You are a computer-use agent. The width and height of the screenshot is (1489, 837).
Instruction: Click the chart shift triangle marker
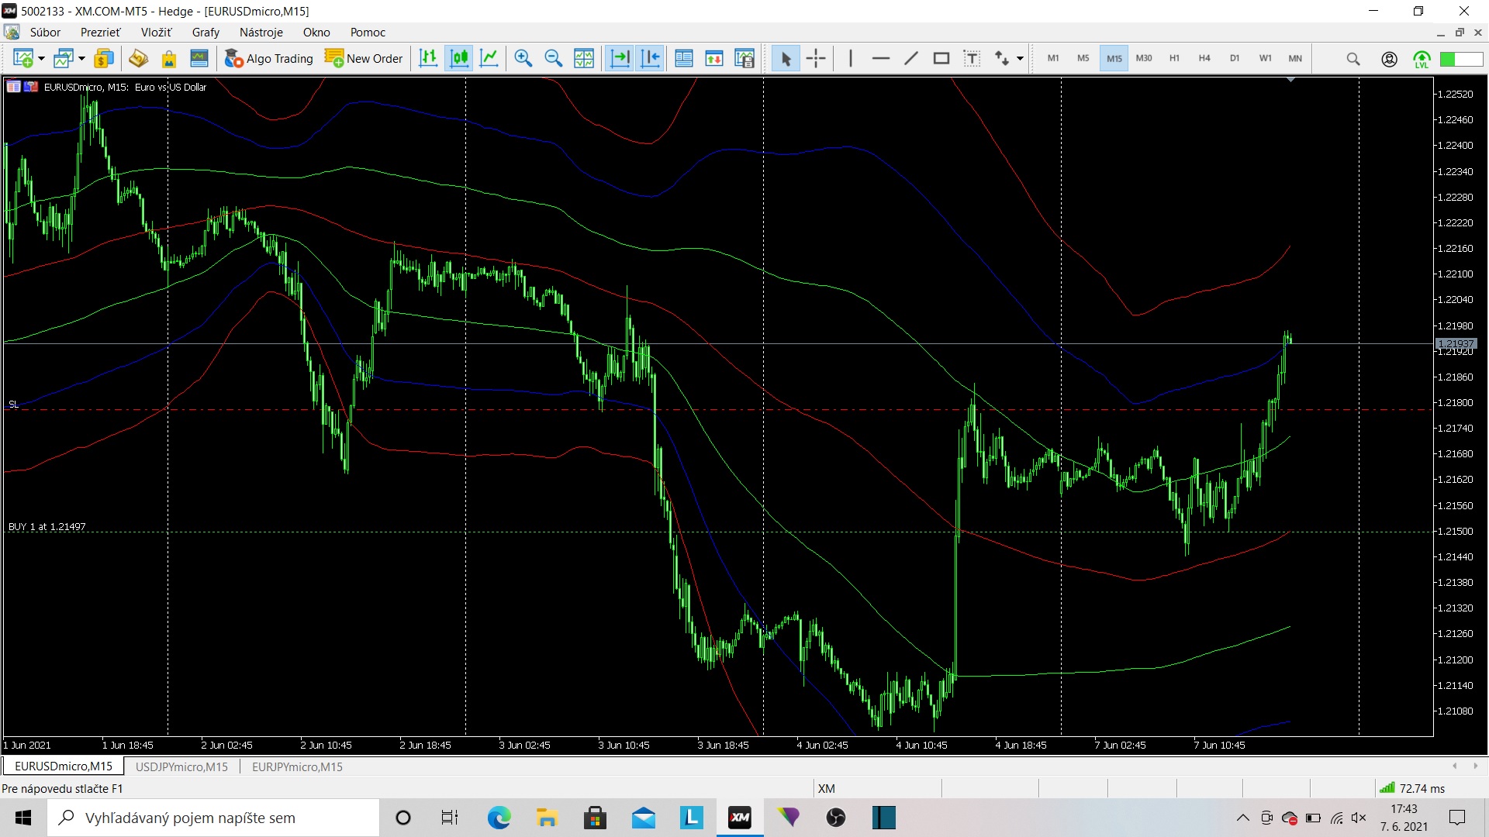point(1290,80)
